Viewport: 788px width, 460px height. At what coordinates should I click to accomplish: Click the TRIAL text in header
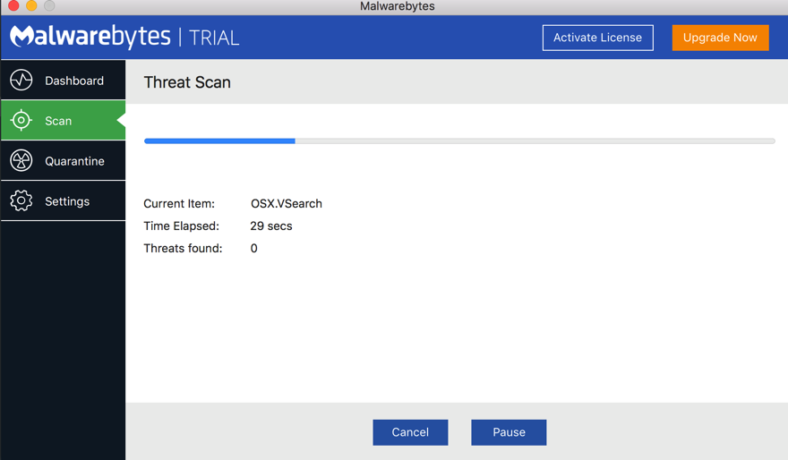tap(214, 38)
